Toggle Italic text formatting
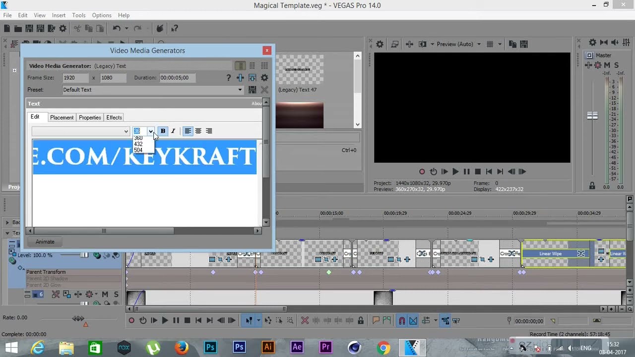635x357 pixels. (x=173, y=131)
